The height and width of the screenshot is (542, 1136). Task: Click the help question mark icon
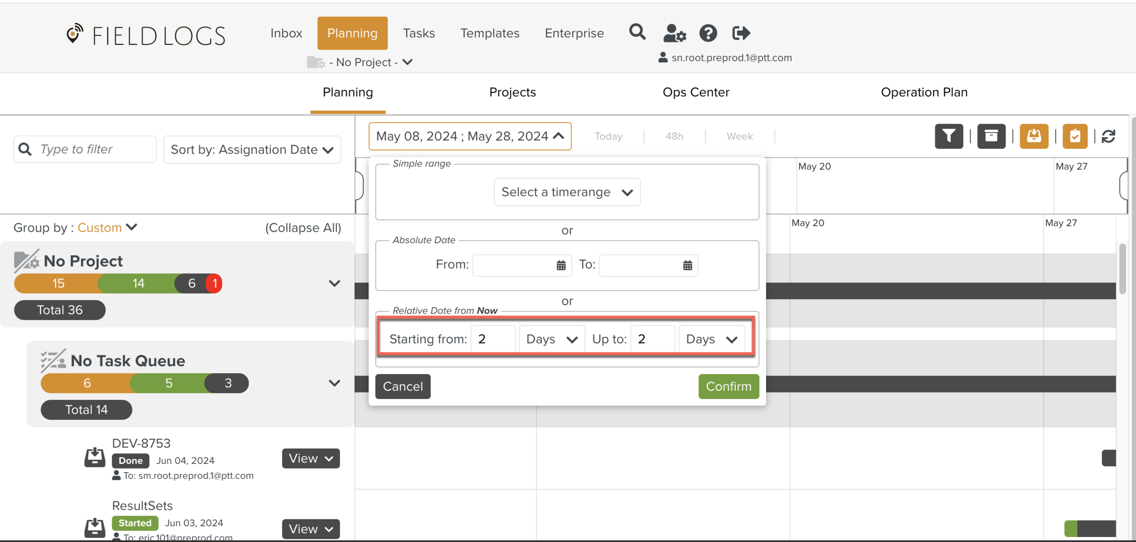[708, 33]
